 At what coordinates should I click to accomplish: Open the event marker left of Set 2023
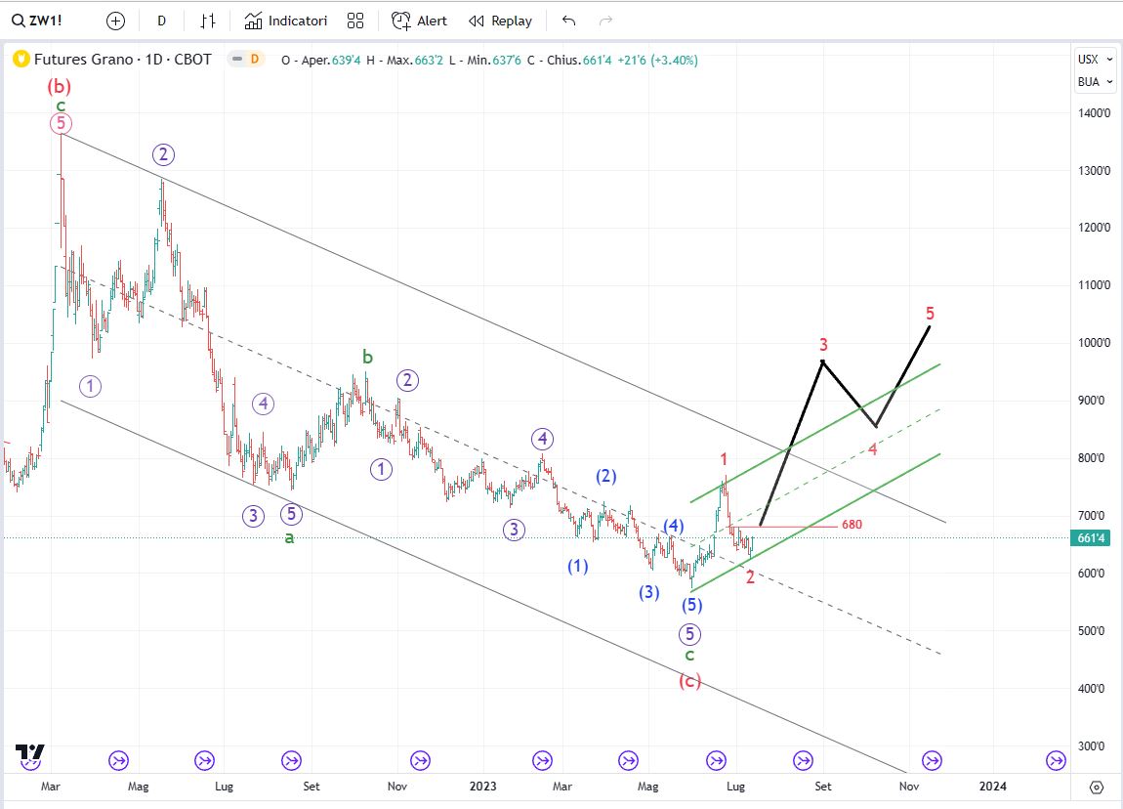[804, 761]
